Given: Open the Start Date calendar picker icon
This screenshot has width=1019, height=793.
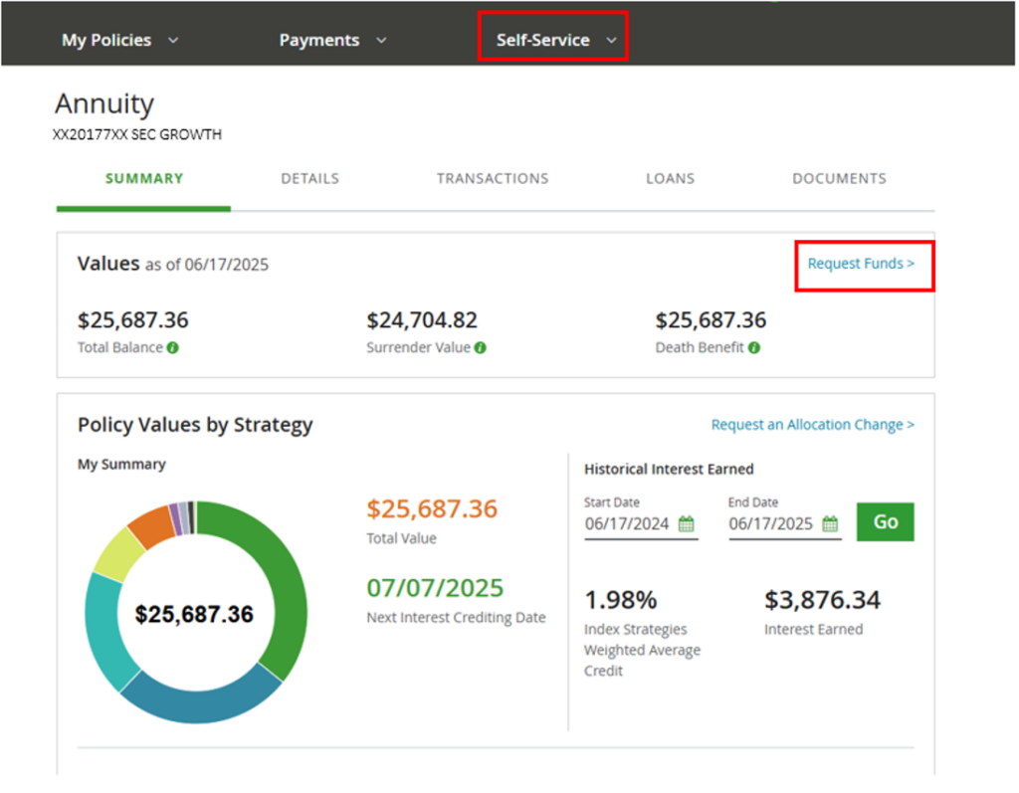Looking at the screenshot, I should [x=687, y=524].
